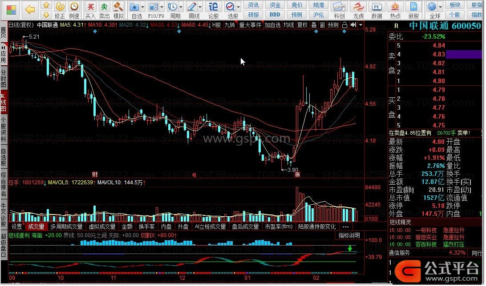The width and height of the screenshot is (486, 286).
Task: Toggle the 复权 price adjustment option
Action: coord(302,25)
